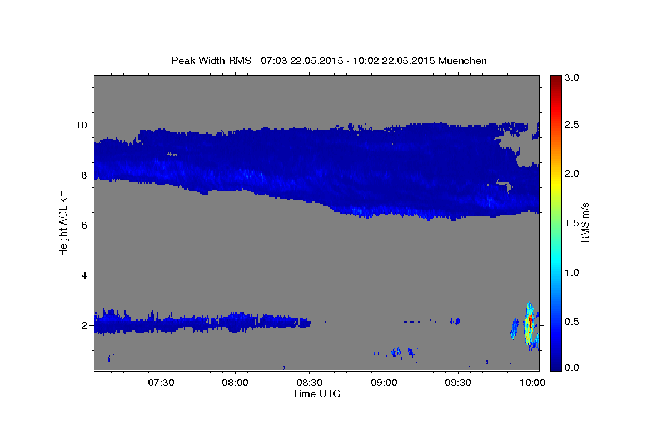Click the colorbar value 1.5
Screen dimensions: 667x445
coord(571,223)
